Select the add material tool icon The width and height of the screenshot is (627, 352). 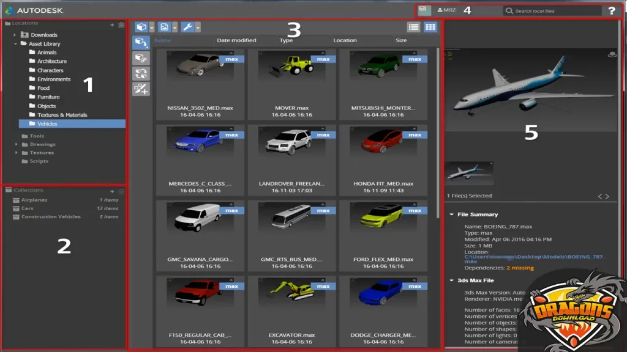coord(141,89)
